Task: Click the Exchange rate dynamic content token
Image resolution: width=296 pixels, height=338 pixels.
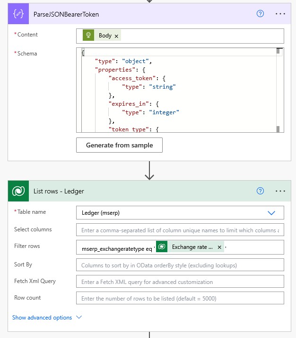Action: tap(190, 247)
